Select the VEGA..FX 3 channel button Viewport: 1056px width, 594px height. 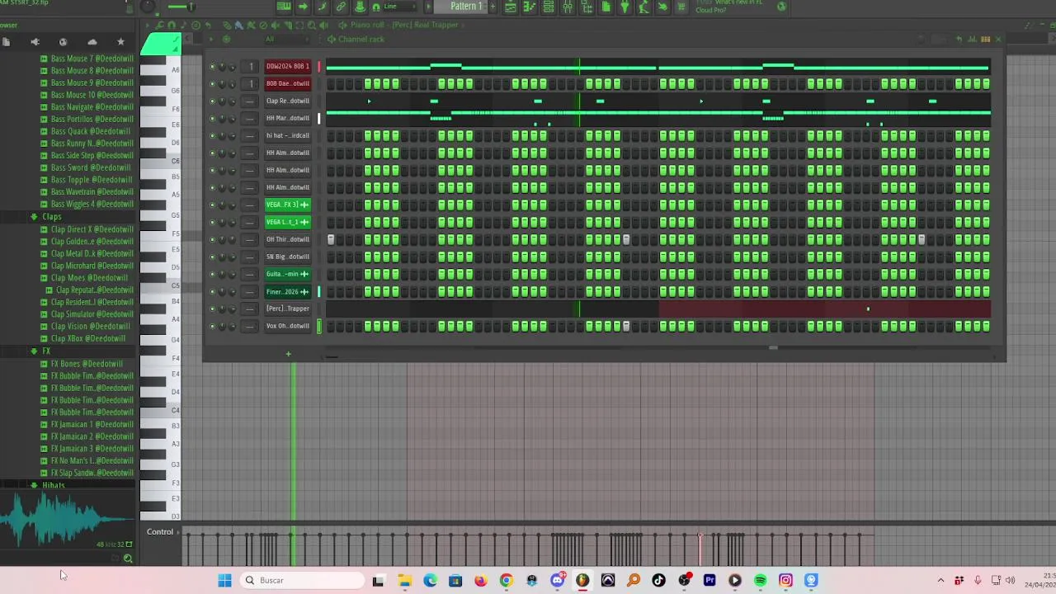click(287, 205)
